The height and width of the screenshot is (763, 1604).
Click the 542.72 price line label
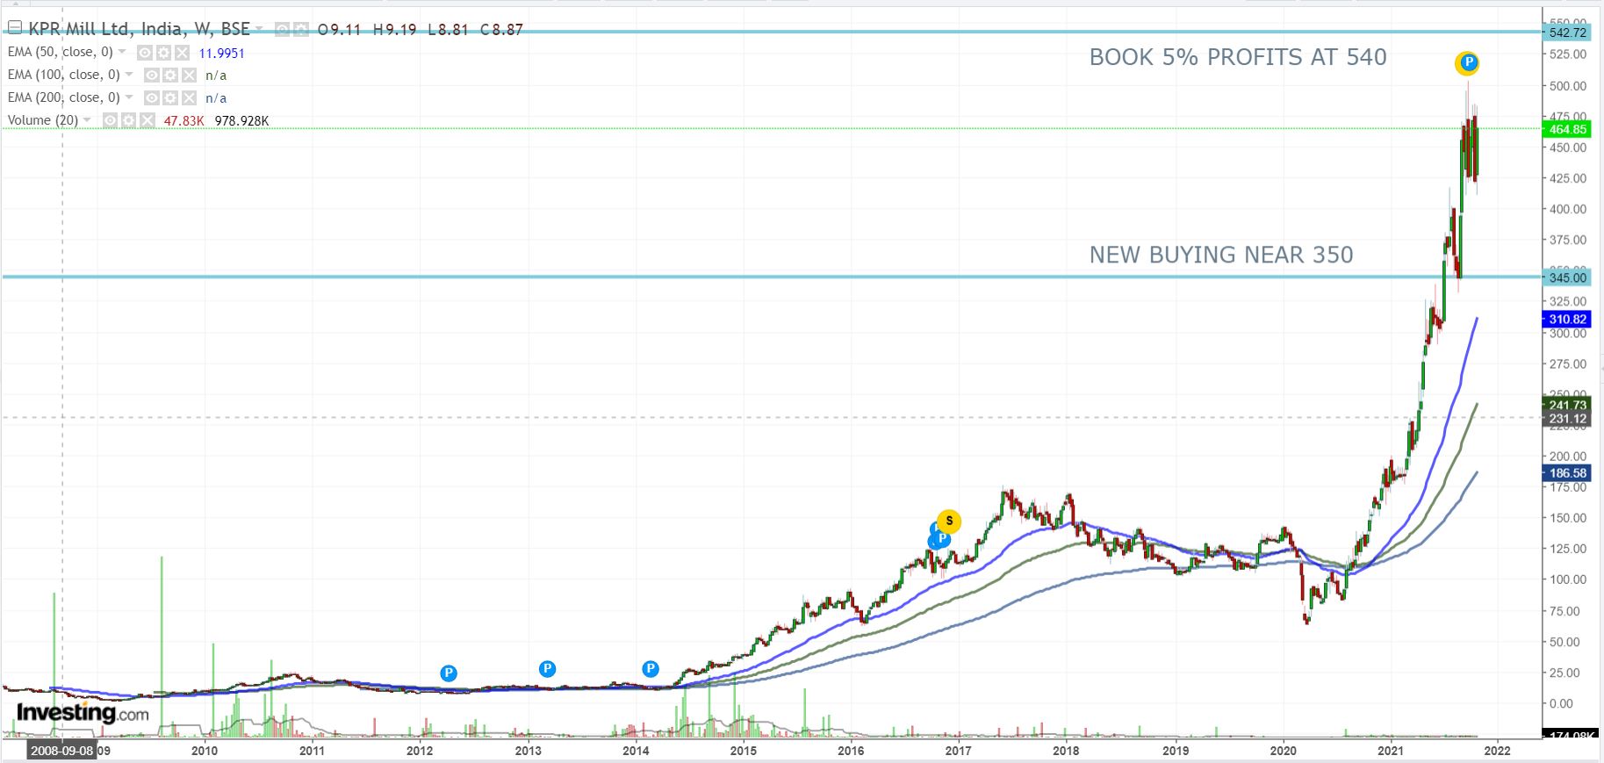1568,32
